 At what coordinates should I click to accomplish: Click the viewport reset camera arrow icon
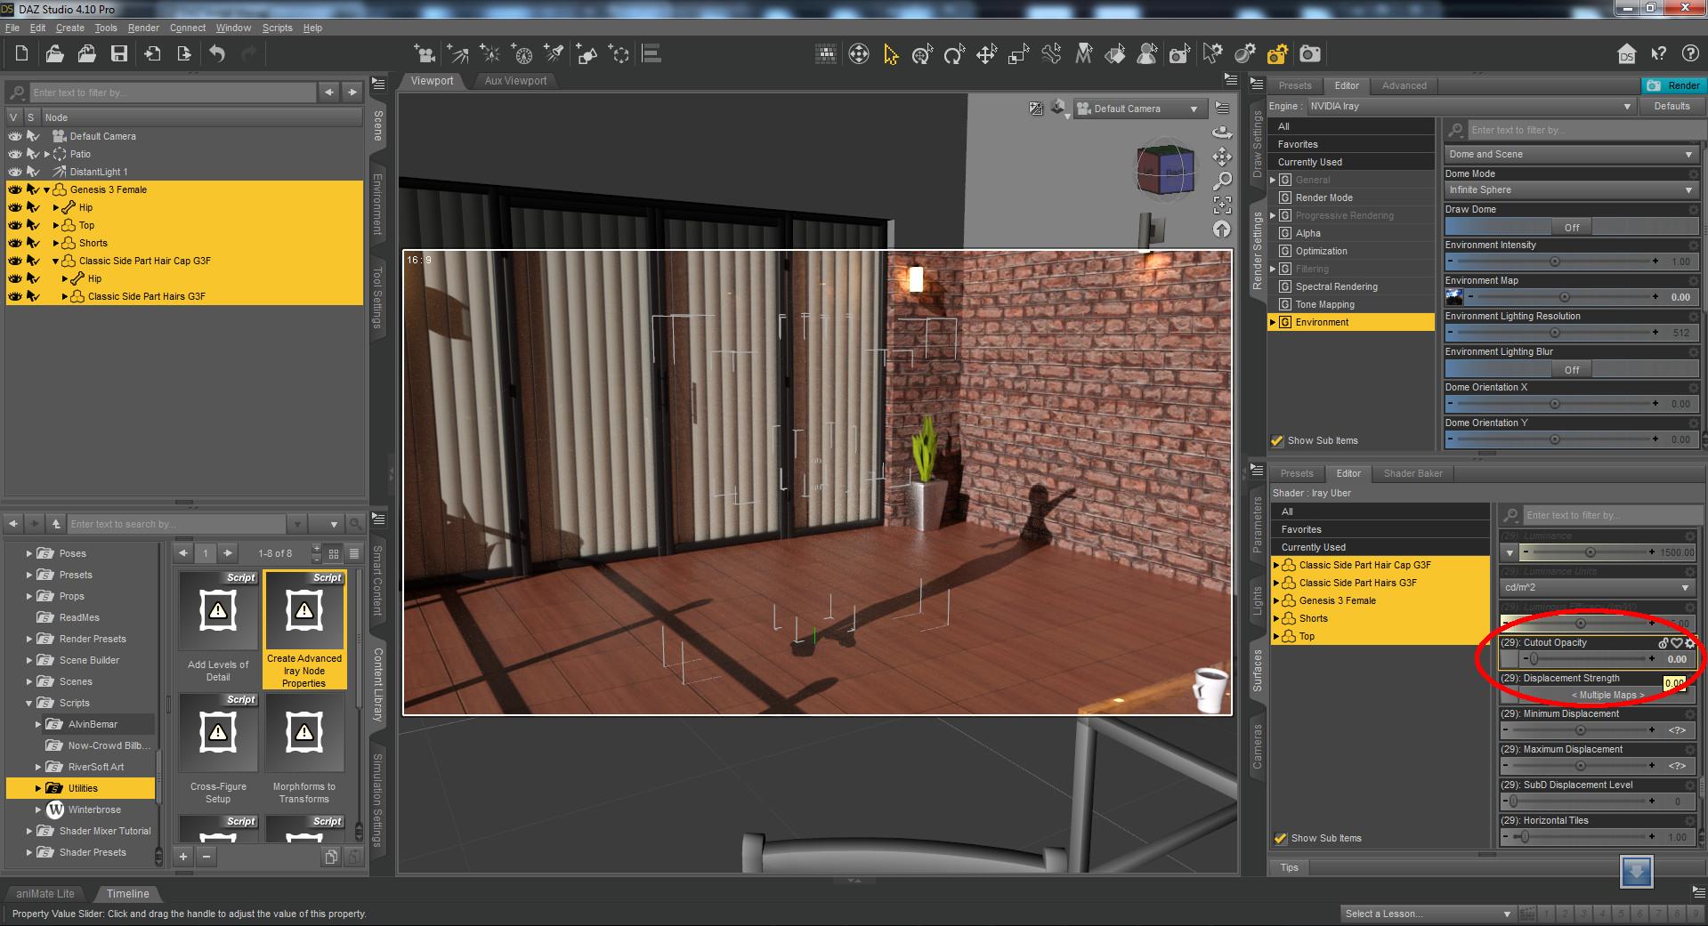pyautogui.click(x=1222, y=229)
